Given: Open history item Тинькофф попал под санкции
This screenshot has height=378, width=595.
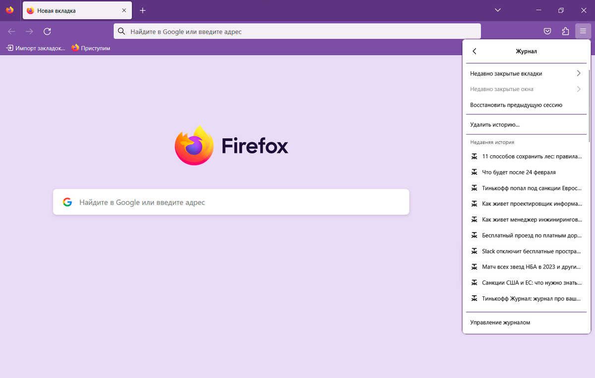Looking at the screenshot, I should pos(526,188).
